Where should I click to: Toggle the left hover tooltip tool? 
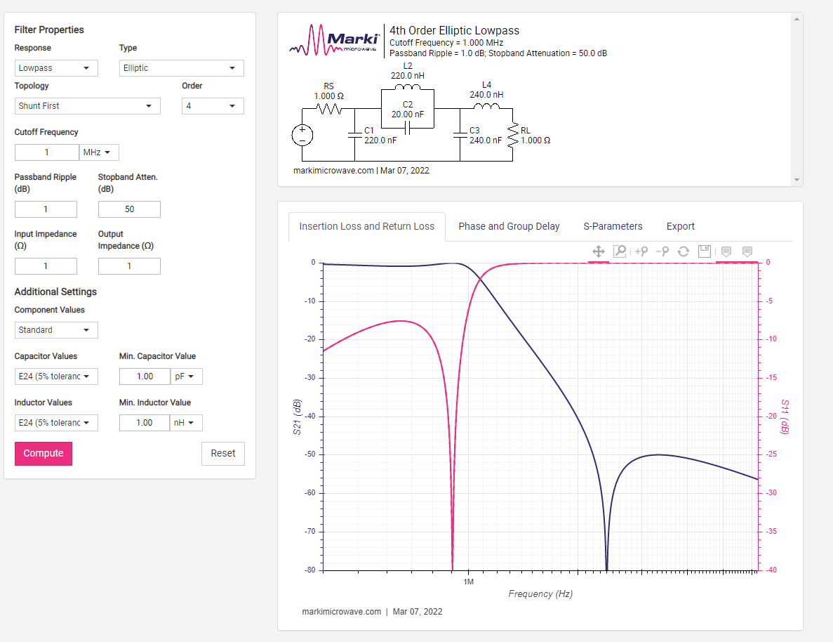(726, 251)
